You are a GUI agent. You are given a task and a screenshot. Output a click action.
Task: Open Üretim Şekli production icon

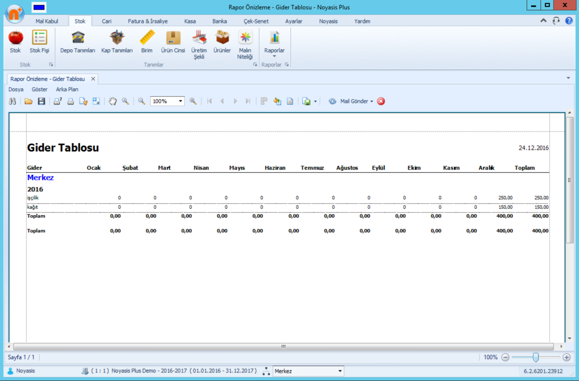pyautogui.click(x=199, y=45)
